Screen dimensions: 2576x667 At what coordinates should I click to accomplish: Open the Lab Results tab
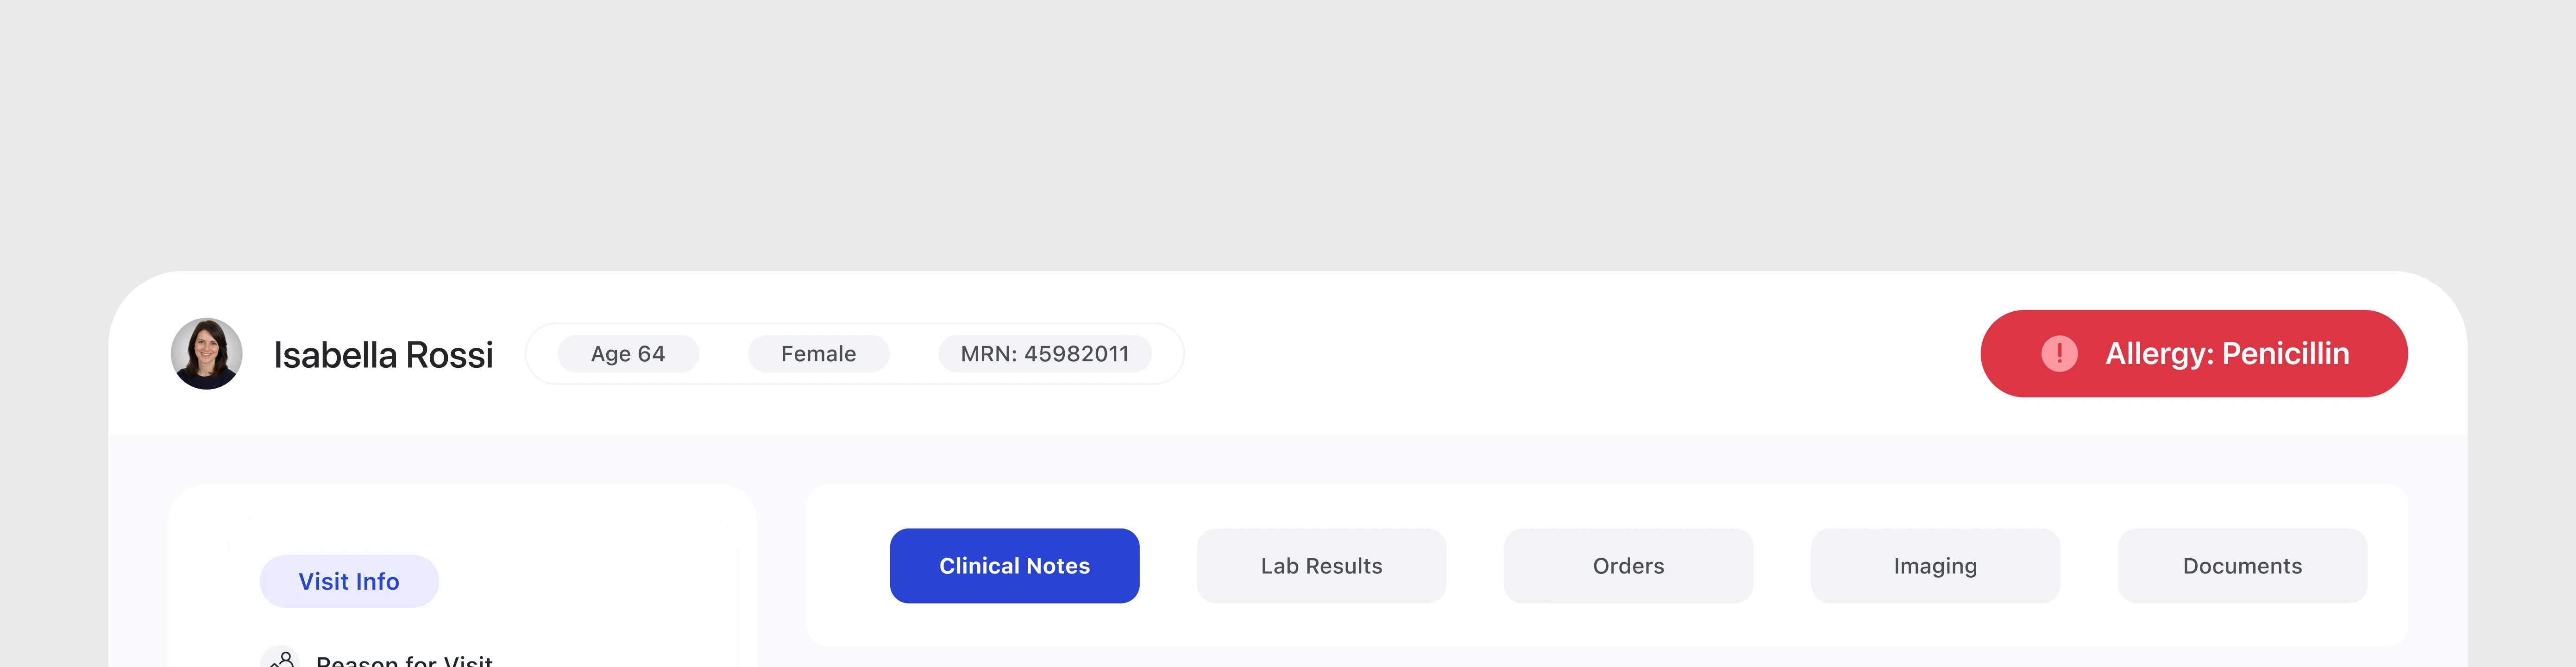1321,566
